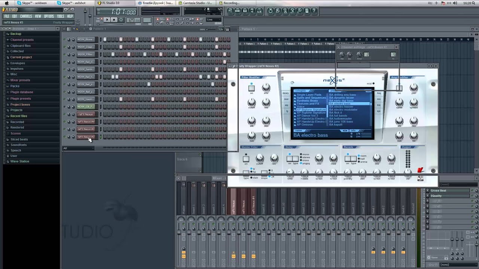Arm recording with the record button
This screenshot has width=479, height=269.
121,19
